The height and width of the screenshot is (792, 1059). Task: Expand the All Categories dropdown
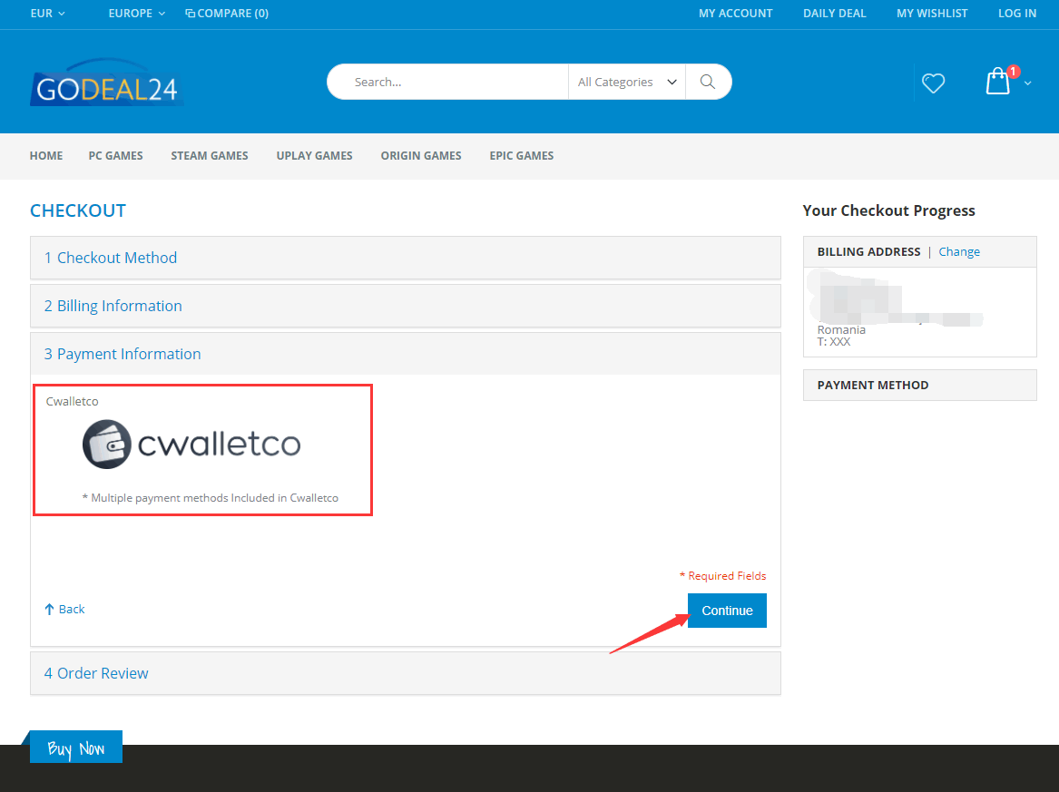pyautogui.click(x=627, y=82)
